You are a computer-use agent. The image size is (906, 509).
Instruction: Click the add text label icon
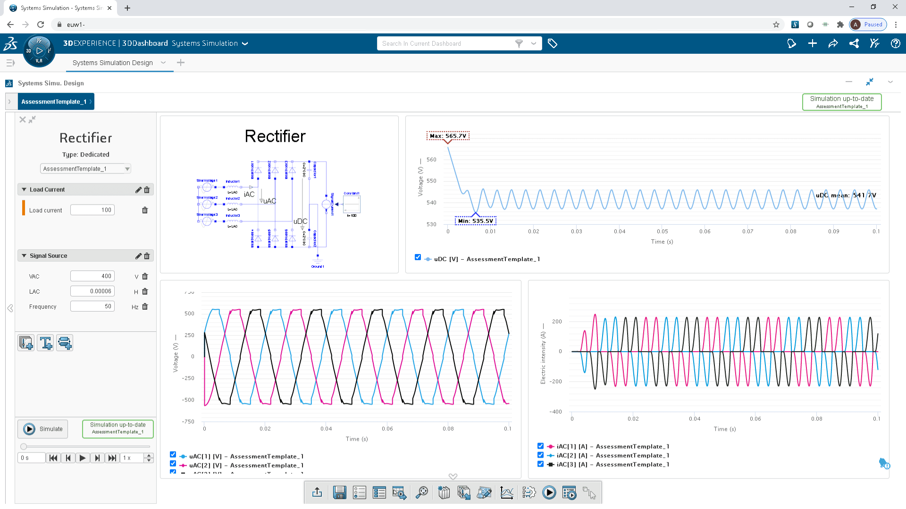pos(45,343)
